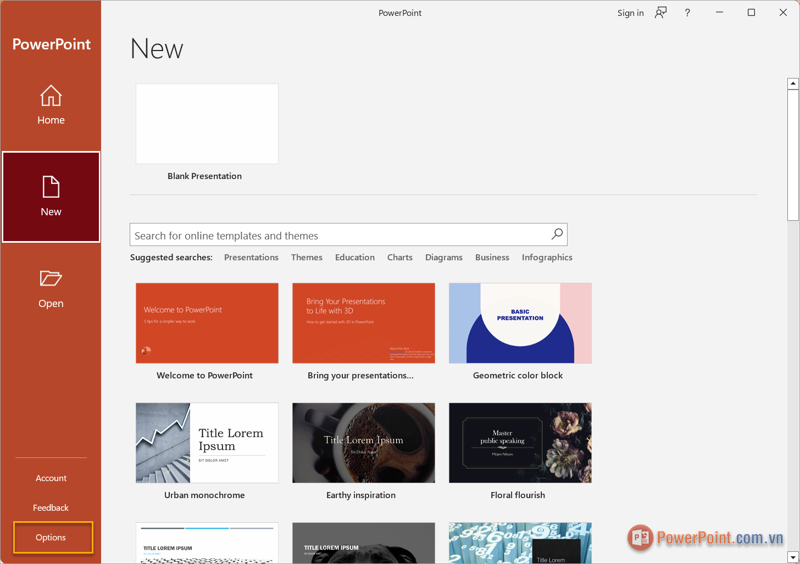This screenshot has height=564, width=800.
Task: Choose the Bring your presentations 3D template
Action: (x=364, y=323)
